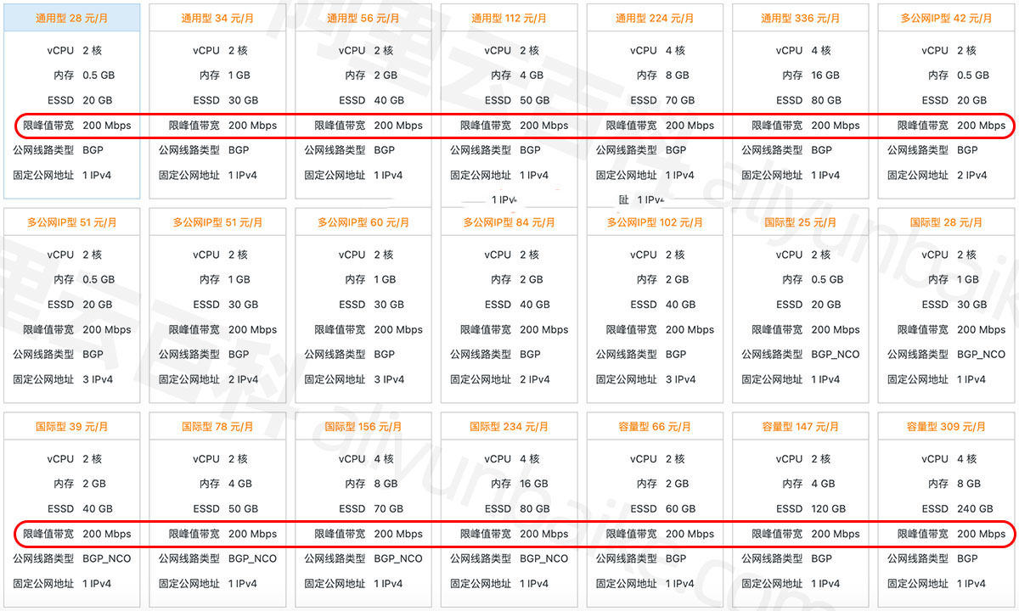The width and height of the screenshot is (1019, 611).
Task: Click 限峰值带宽 200 Mbps in 容量型 66 card
Action: pos(660,535)
